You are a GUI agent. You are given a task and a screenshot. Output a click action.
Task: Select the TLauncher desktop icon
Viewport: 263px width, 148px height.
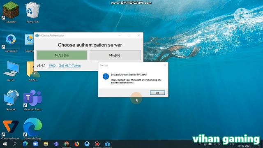[11, 12]
